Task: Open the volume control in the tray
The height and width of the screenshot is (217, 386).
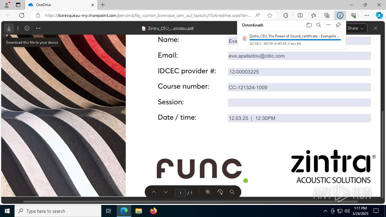Action: [347, 211]
